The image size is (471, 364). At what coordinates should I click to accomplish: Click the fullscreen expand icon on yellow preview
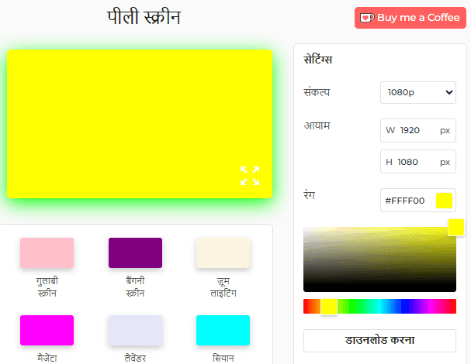(250, 176)
